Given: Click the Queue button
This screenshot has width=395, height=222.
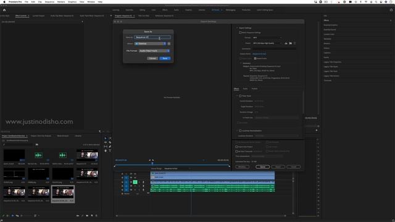Looking at the screenshot, I should coord(262,167).
